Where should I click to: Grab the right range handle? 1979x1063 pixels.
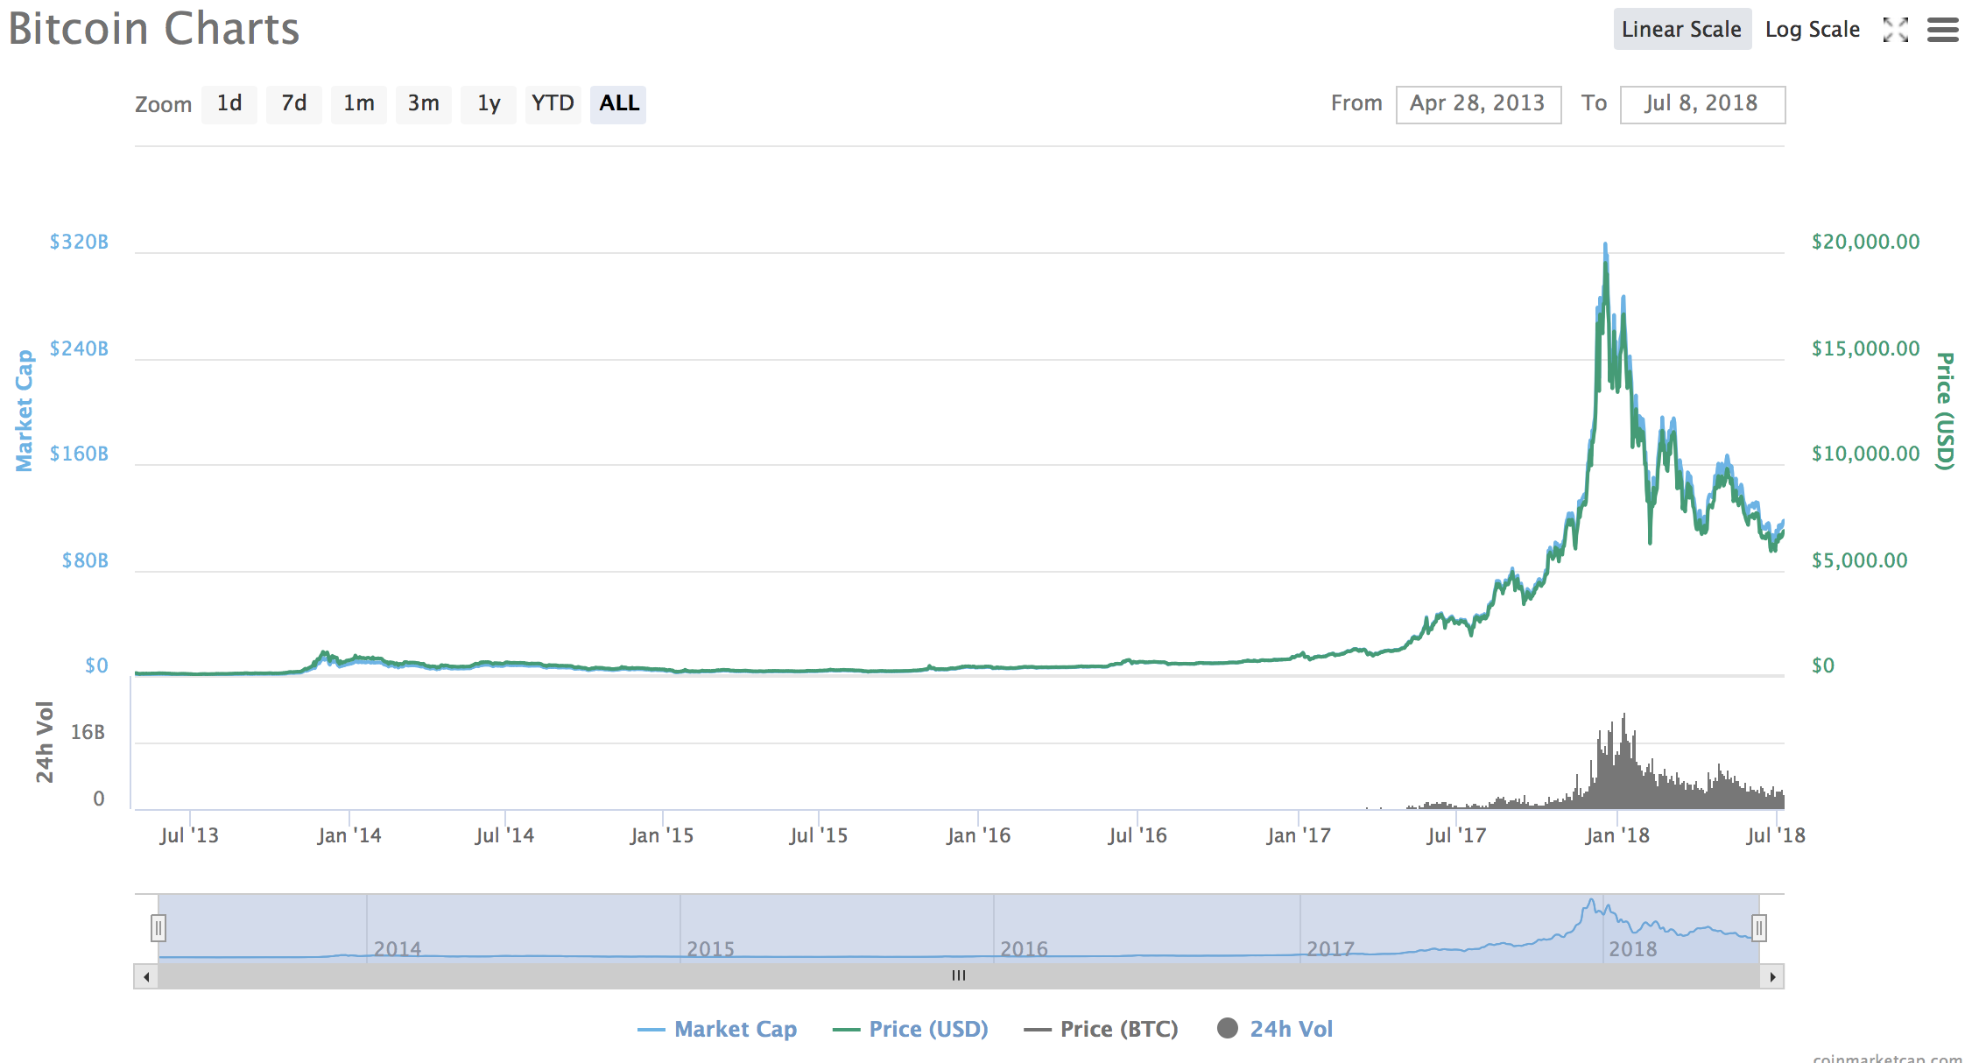point(1759,927)
